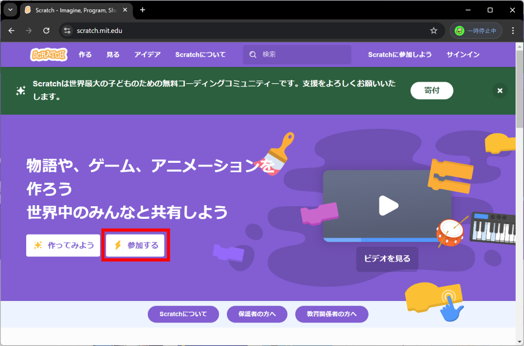Select the Scratch browser tab

coord(77,10)
